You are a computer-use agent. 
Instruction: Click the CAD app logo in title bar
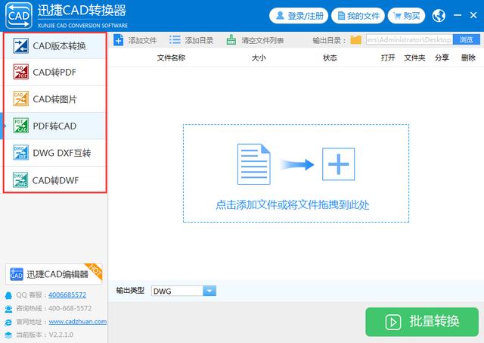[19, 15]
